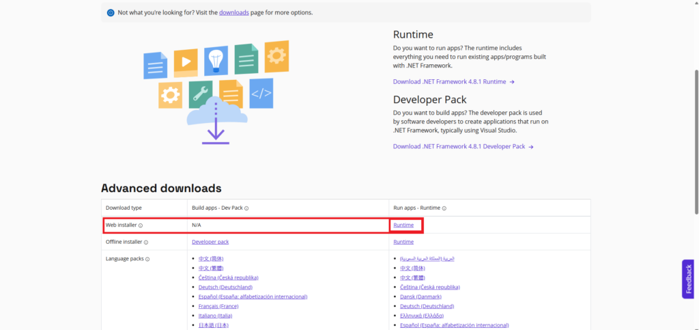Click the page's vertical scrollbar thumb
Viewport: 699px width, 330px height.
[x=696, y=142]
